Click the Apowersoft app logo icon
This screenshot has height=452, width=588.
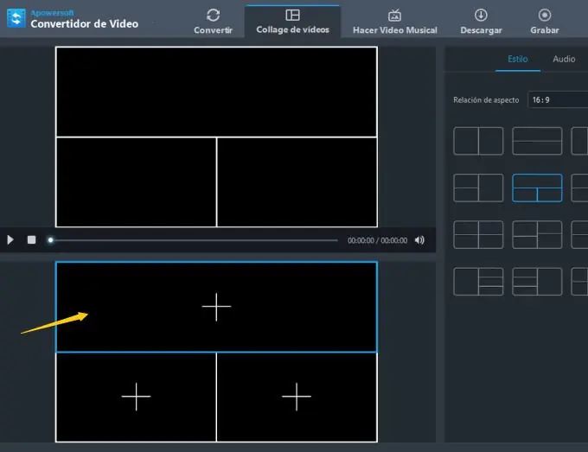(x=16, y=18)
